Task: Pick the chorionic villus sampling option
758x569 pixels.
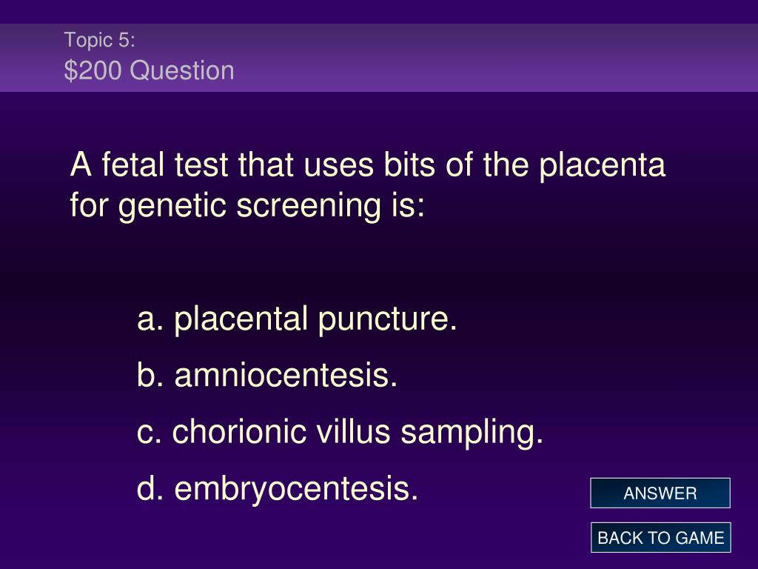Action: point(341,432)
